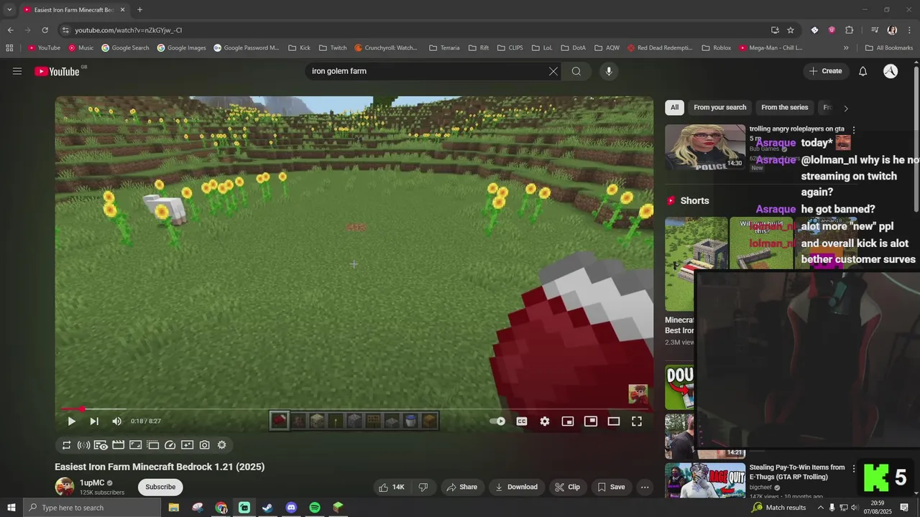Open the playback speed gauge icon
Viewport: 920px width, 517px height.
(170, 445)
